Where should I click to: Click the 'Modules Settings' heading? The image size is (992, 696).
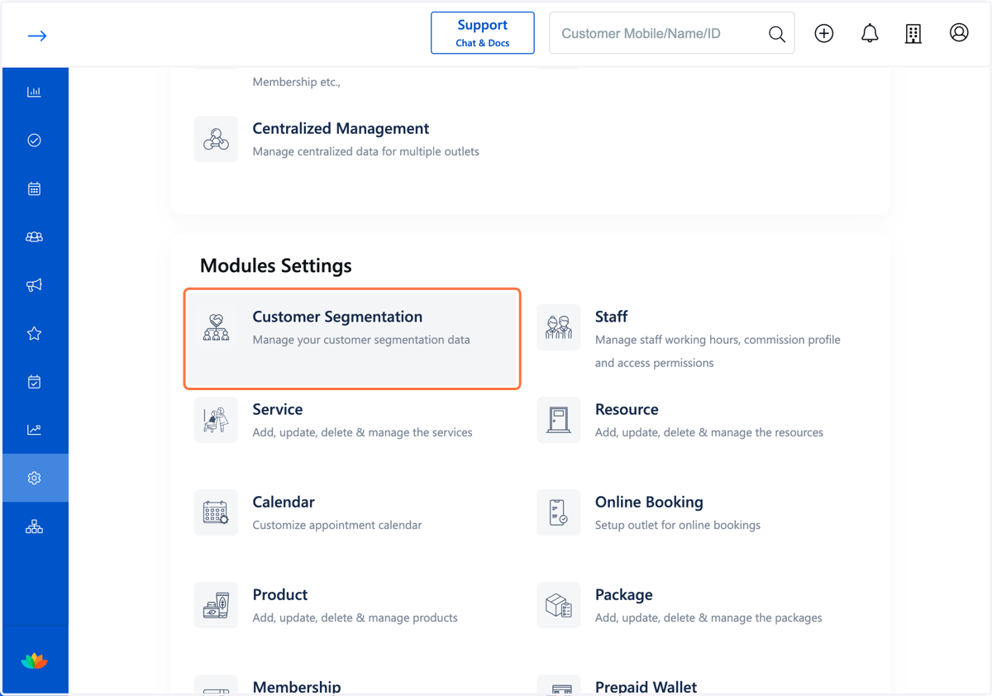tap(276, 265)
